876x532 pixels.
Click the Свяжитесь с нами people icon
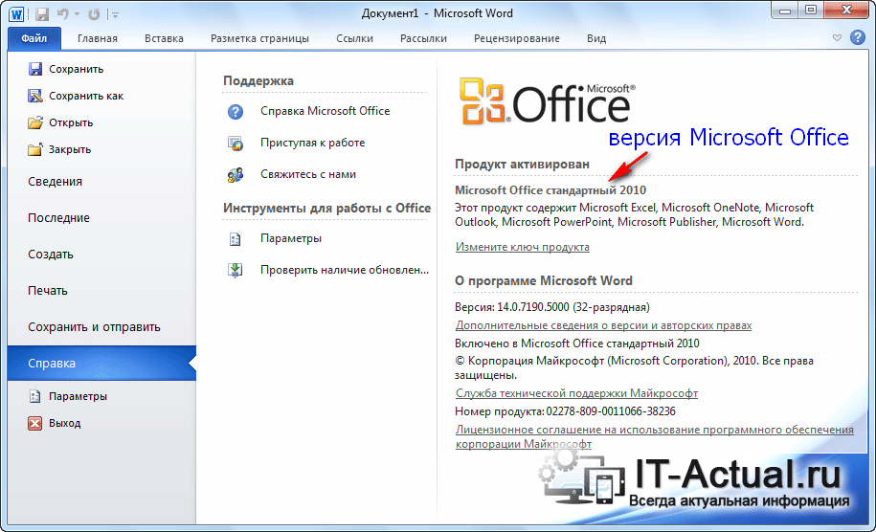(236, 175)
